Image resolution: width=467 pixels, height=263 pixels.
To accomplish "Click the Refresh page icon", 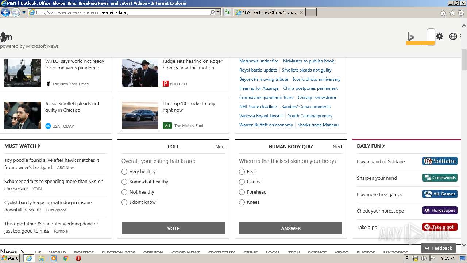I will [x=227, y=12].
